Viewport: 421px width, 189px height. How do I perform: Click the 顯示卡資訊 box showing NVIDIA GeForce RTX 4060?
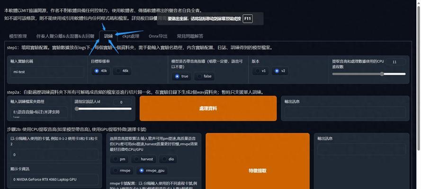point(54,180)
